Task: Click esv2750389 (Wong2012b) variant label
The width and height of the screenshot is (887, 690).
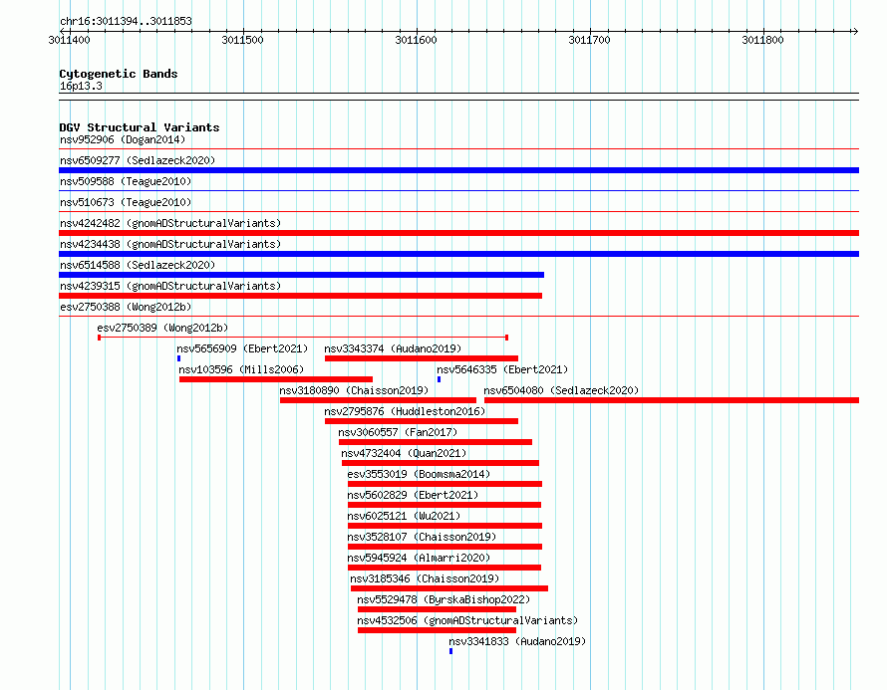Action: pos(162,328)
